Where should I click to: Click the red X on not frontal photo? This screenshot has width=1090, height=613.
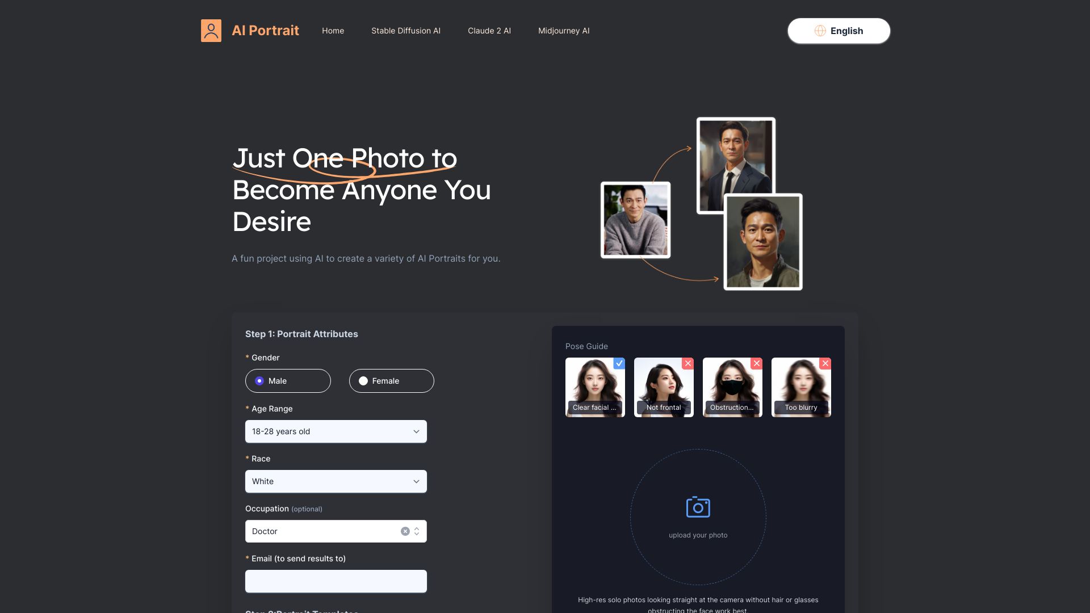click(688, 363)
